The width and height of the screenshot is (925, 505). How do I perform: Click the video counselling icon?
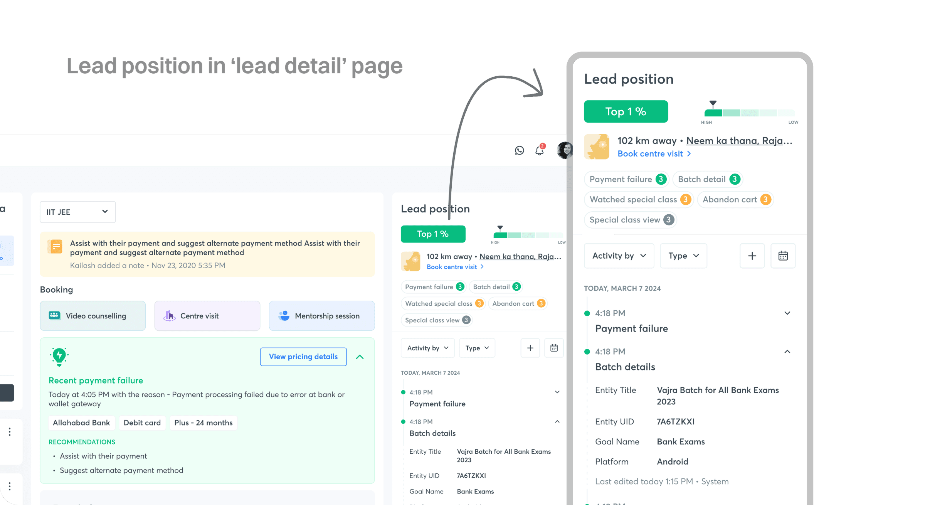pos(54,315)
